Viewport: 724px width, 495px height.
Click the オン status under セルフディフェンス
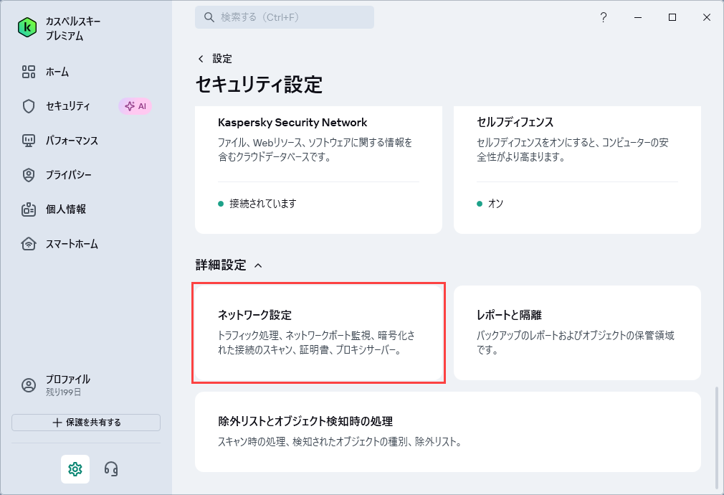[x=495, y=203]
